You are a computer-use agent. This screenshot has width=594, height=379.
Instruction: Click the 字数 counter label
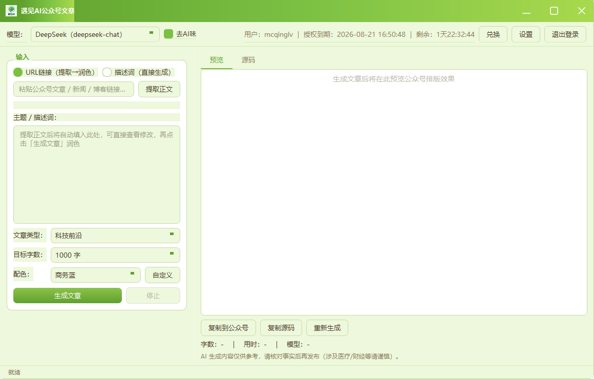pos(212,345)
